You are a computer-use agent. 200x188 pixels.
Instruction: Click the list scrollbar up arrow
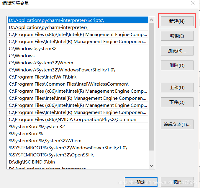click(152, 20)
